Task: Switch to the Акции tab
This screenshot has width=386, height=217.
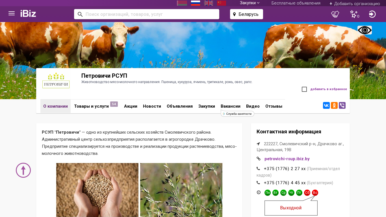Action: 131,106
